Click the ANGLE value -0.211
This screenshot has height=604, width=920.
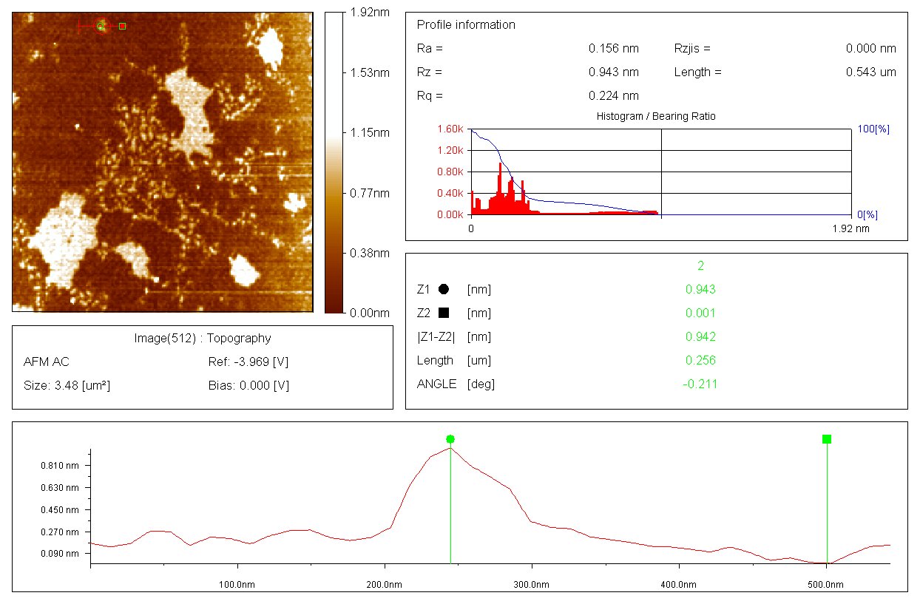pos(700,384)
